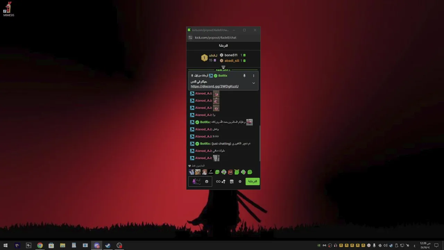The image size is (444, 250).
Task: Collapse the leaderboard with the downward arrow handle
Action: (223, 67)
